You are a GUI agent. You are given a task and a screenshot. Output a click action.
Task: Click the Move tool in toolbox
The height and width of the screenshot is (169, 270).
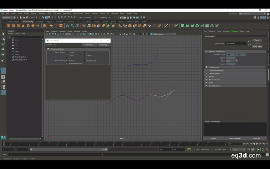[3, 49]
